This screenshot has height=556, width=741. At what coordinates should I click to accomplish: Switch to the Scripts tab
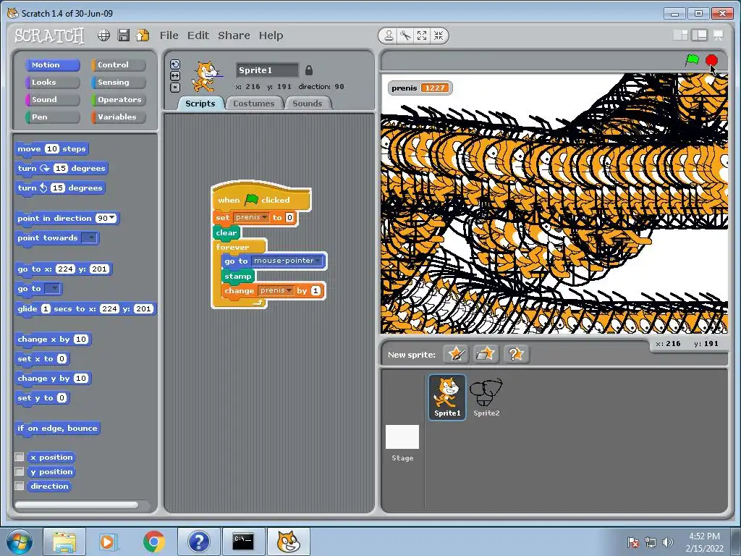(200, 104)
